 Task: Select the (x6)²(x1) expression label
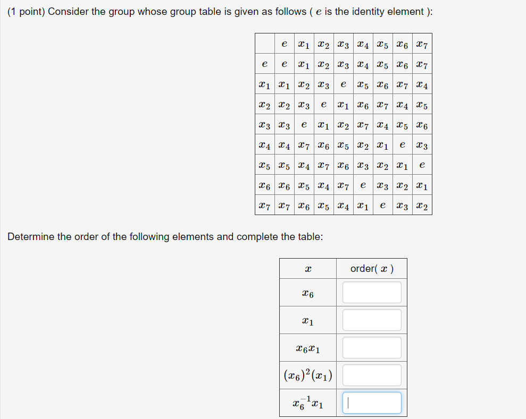point(307,375)
